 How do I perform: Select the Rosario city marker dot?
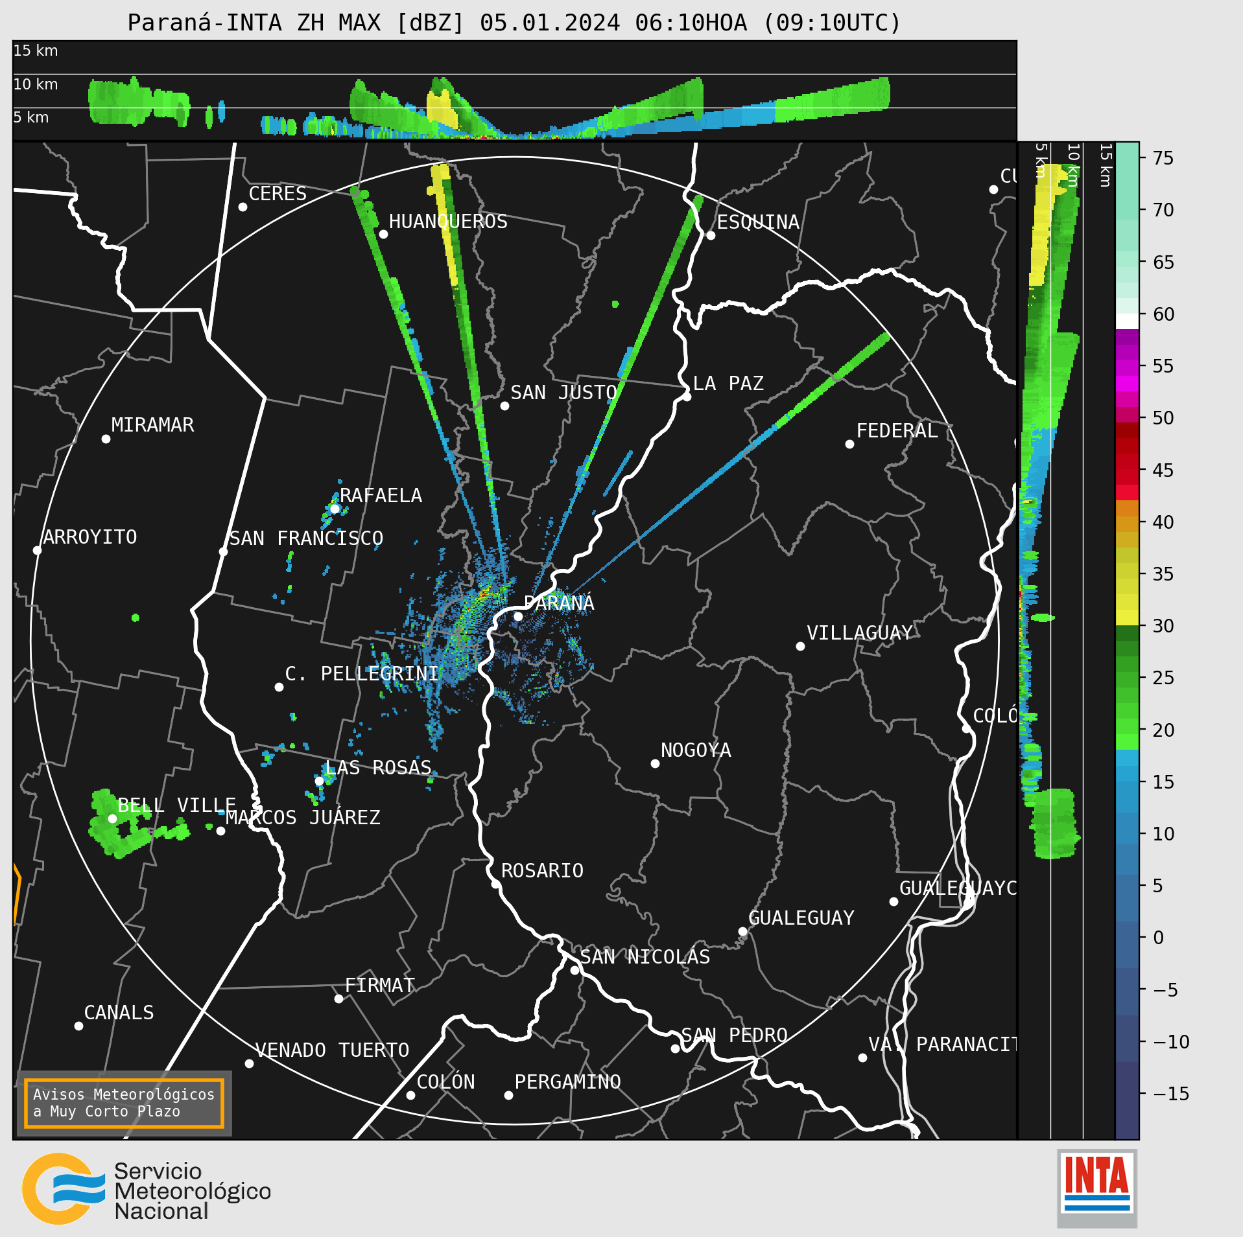(495, 884)
